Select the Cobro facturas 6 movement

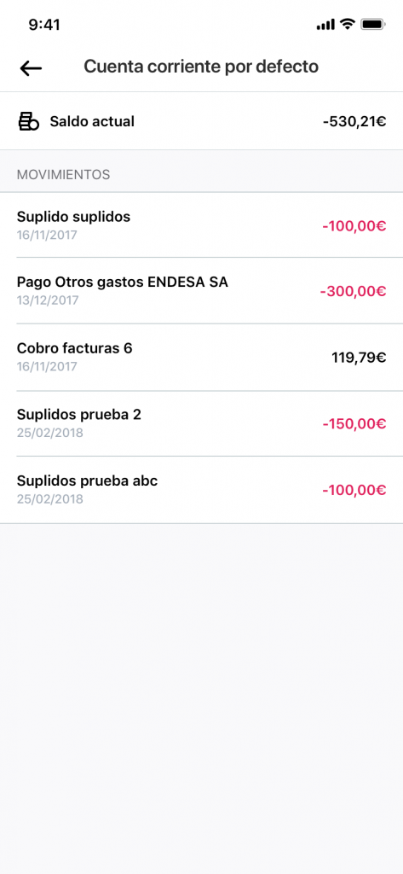tap(201, 358)
